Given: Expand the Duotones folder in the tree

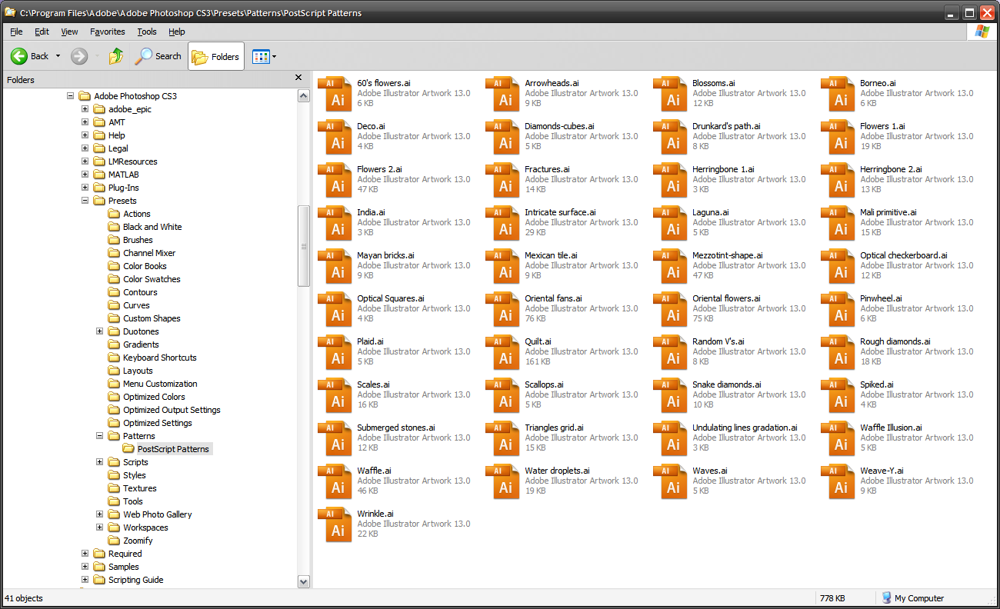Looking at the screenshot, I should [x=100, y=331].
